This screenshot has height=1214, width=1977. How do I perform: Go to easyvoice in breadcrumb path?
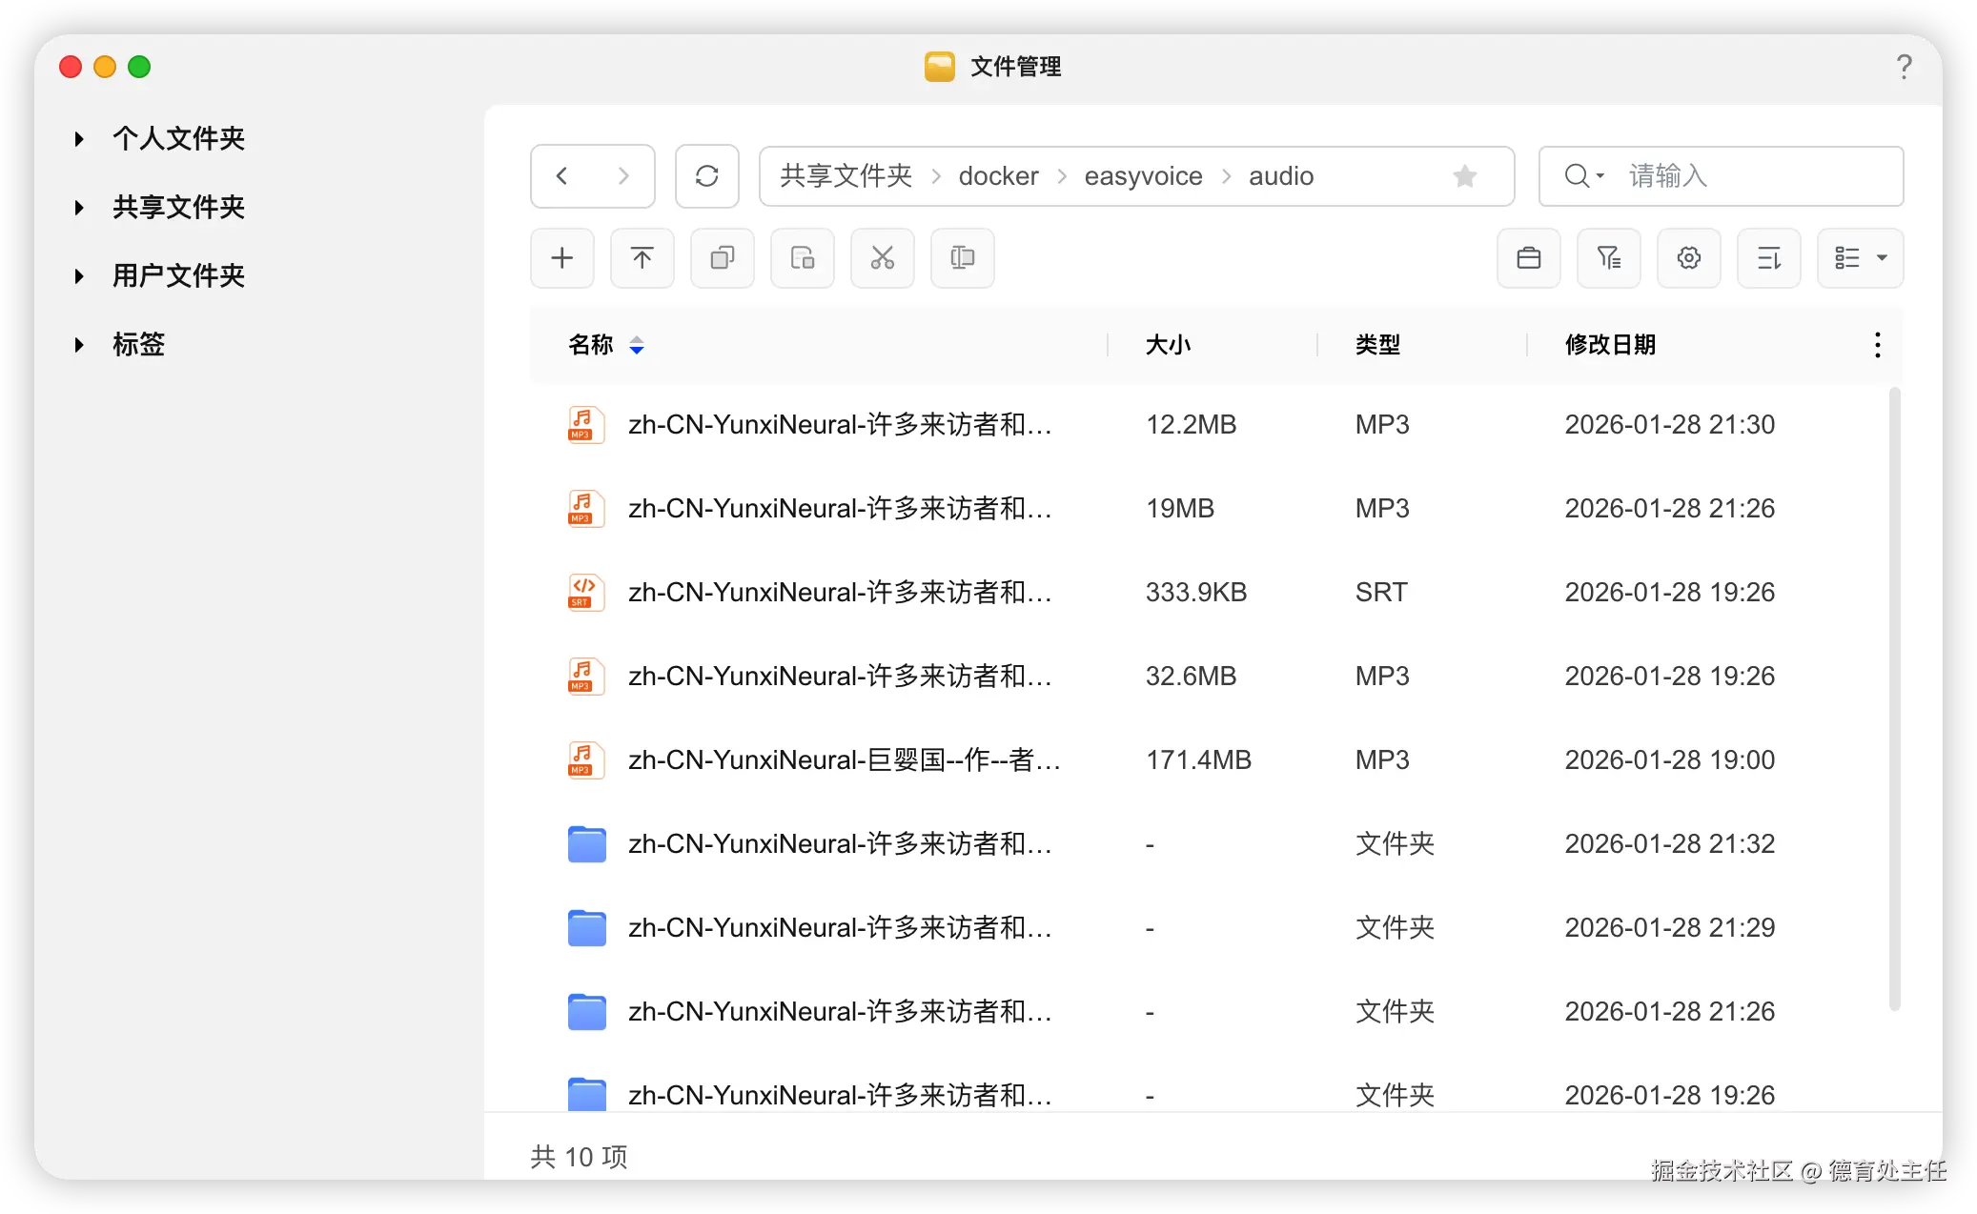point(1143,176)
